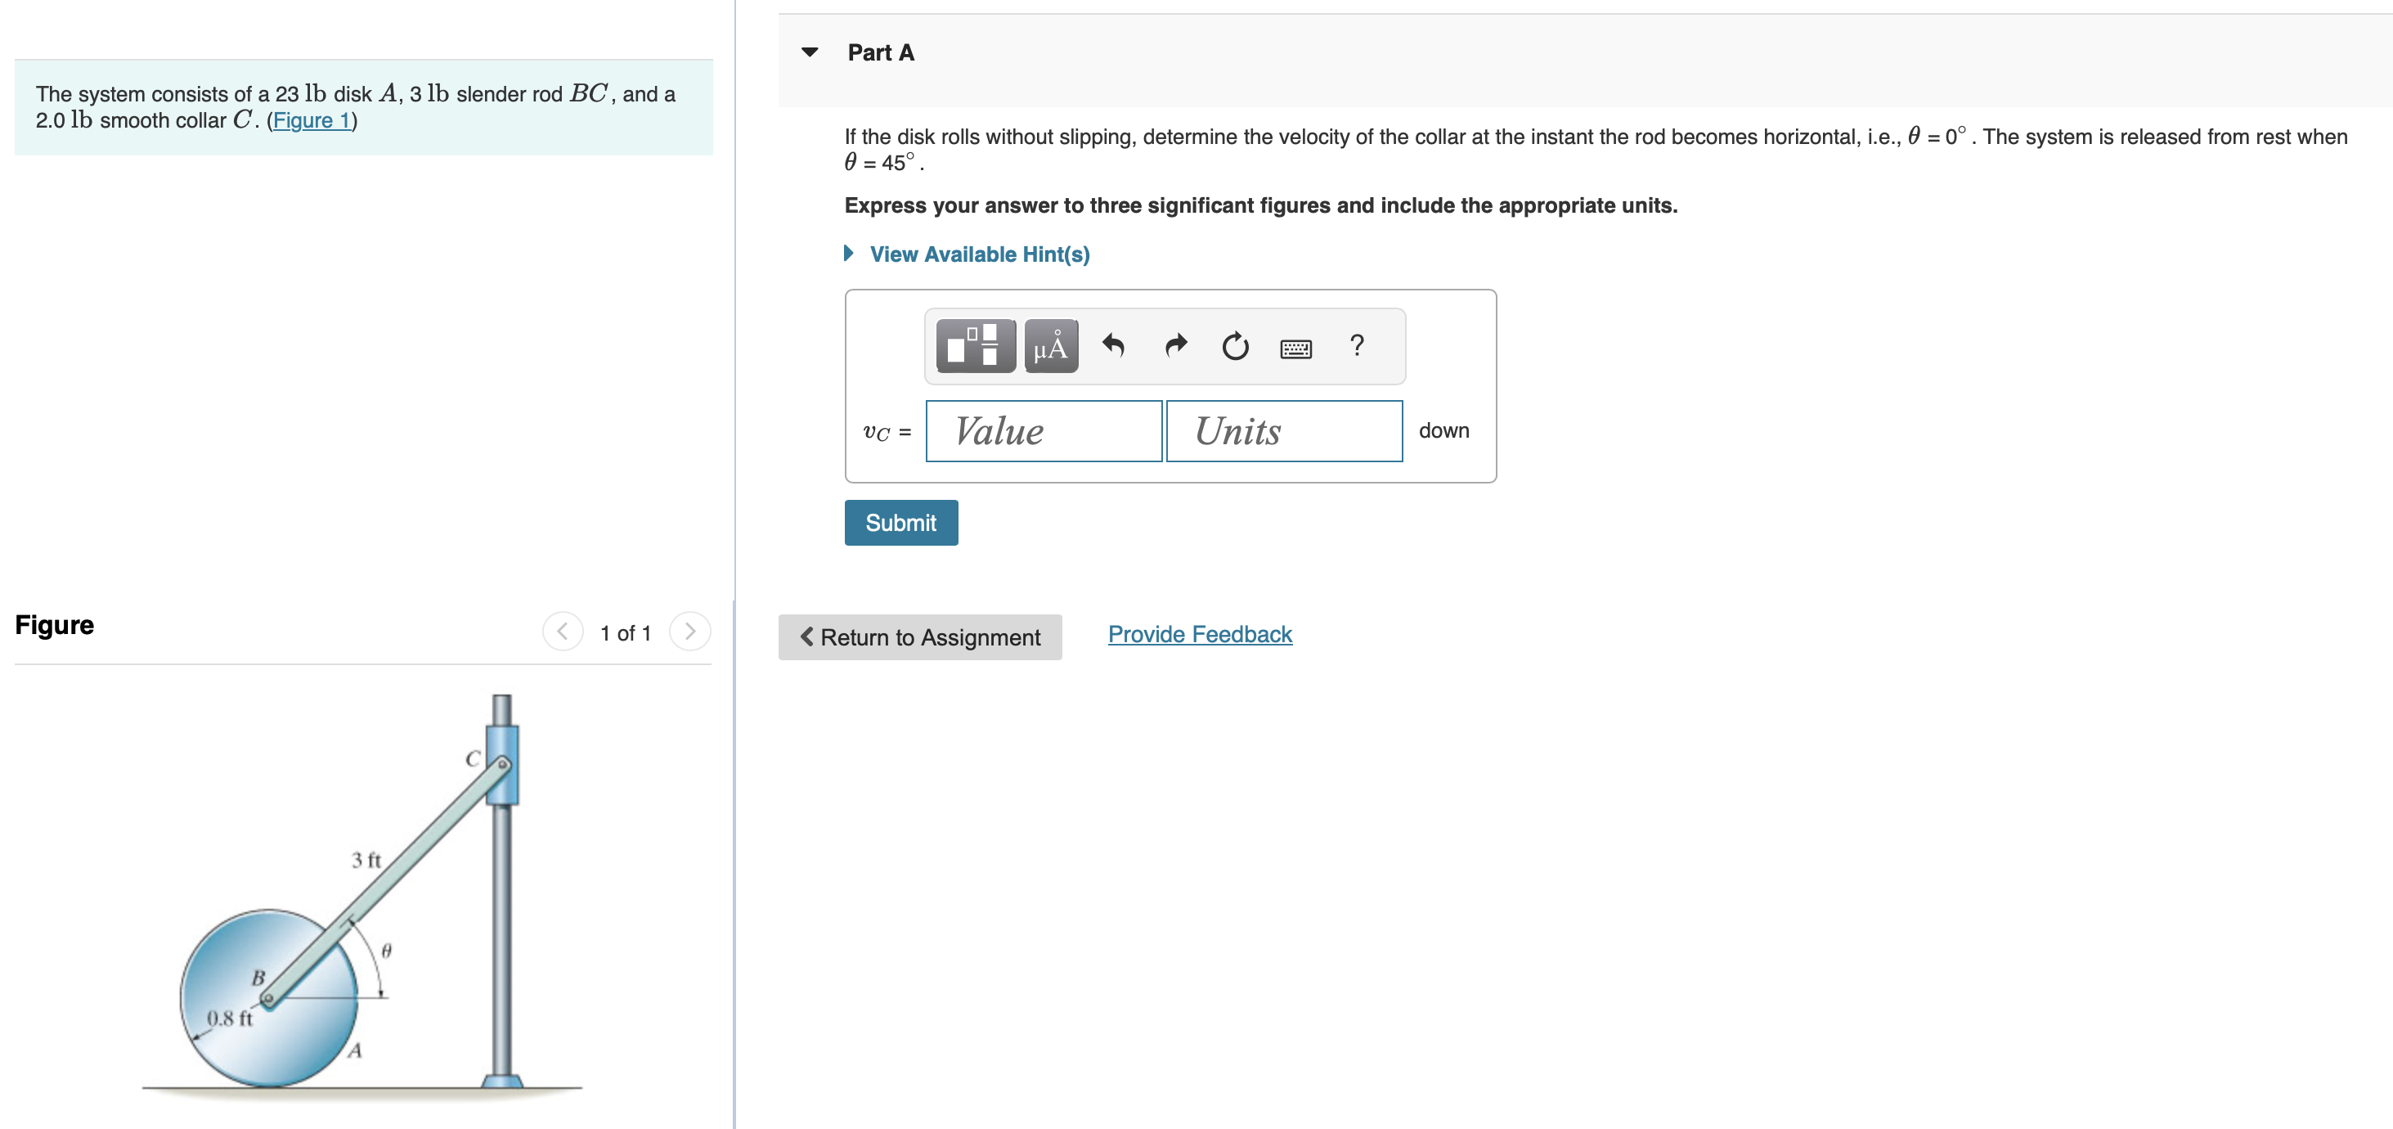The width and height of the screenshot is (2393, 1129).
Task: Open keyboard shortcuts icon
Action: point(1296,349)
